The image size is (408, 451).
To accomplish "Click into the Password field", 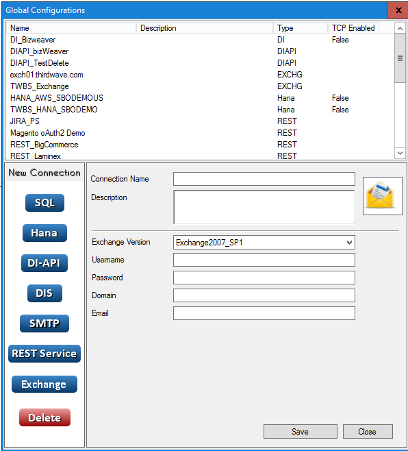I will (264, 278).
